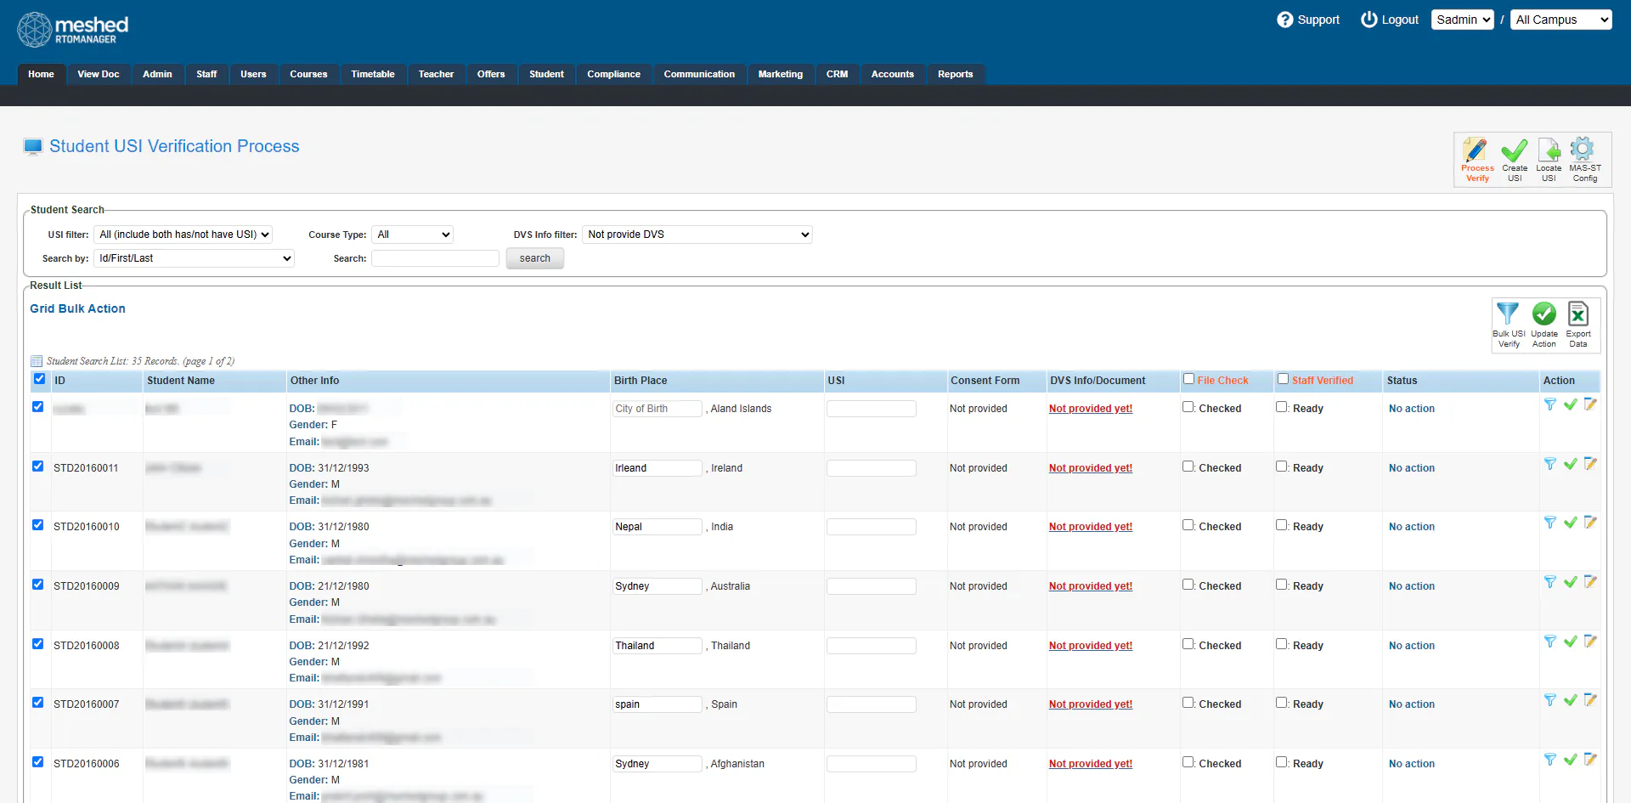Click the search button
This screenshot has height=803, width=1631.
535,258
